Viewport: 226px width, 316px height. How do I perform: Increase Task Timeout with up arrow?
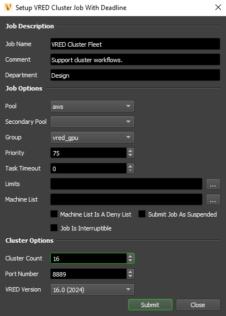[x=130, y=166]
